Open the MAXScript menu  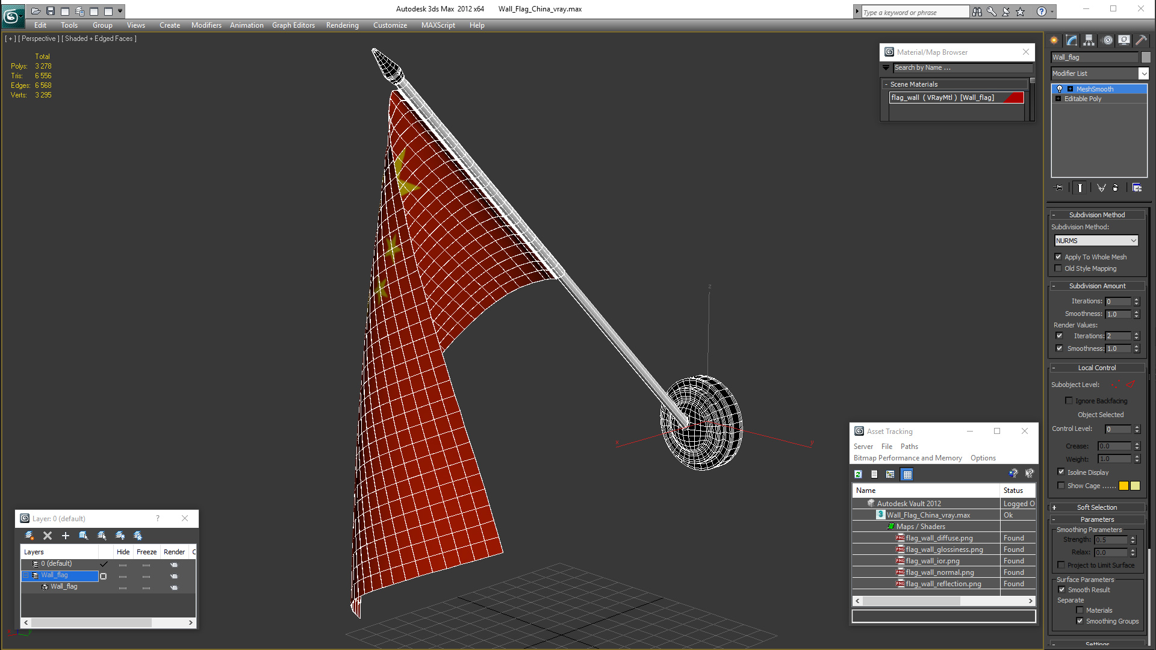[x=438, y=25]
